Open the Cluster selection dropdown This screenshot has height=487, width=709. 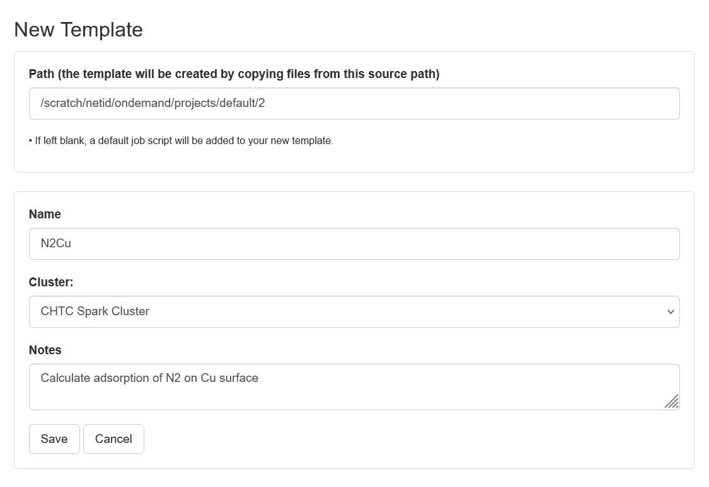pyautogui.click(x=353, y=311)
